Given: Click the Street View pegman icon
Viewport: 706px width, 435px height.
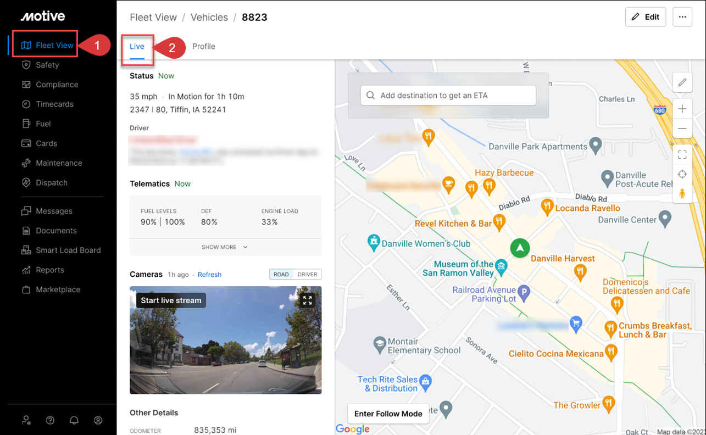Looking at the screenshot, I should pos(682,193).
